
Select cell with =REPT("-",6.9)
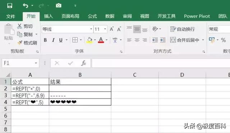pos(30,96)
